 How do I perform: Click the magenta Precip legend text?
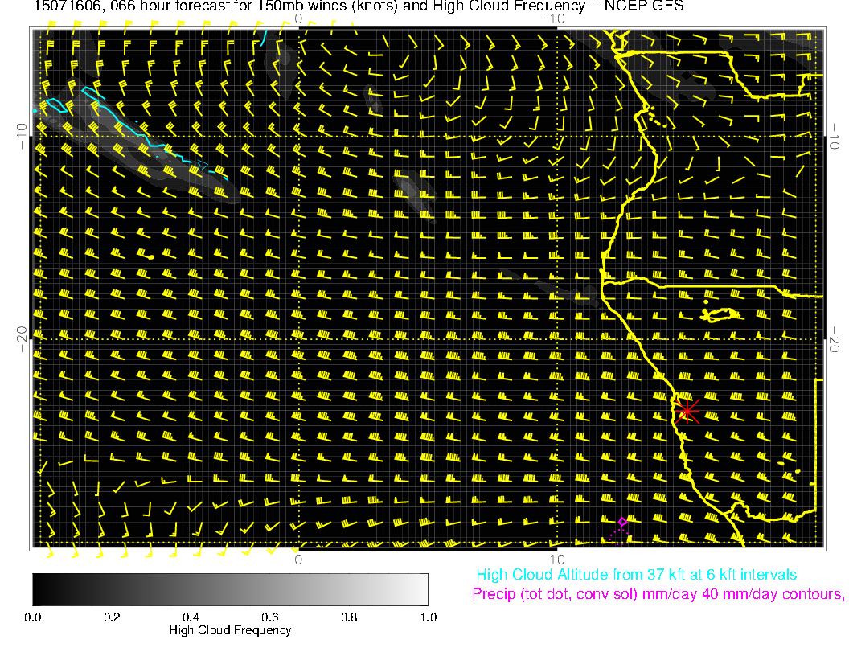pos(658,594)
